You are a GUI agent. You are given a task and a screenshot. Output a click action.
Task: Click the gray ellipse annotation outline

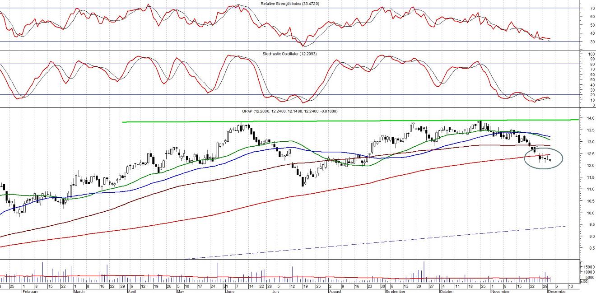point(563,158)
